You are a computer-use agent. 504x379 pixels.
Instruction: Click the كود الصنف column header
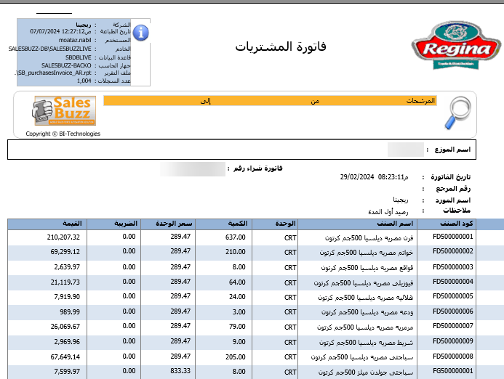pos(457,223)
